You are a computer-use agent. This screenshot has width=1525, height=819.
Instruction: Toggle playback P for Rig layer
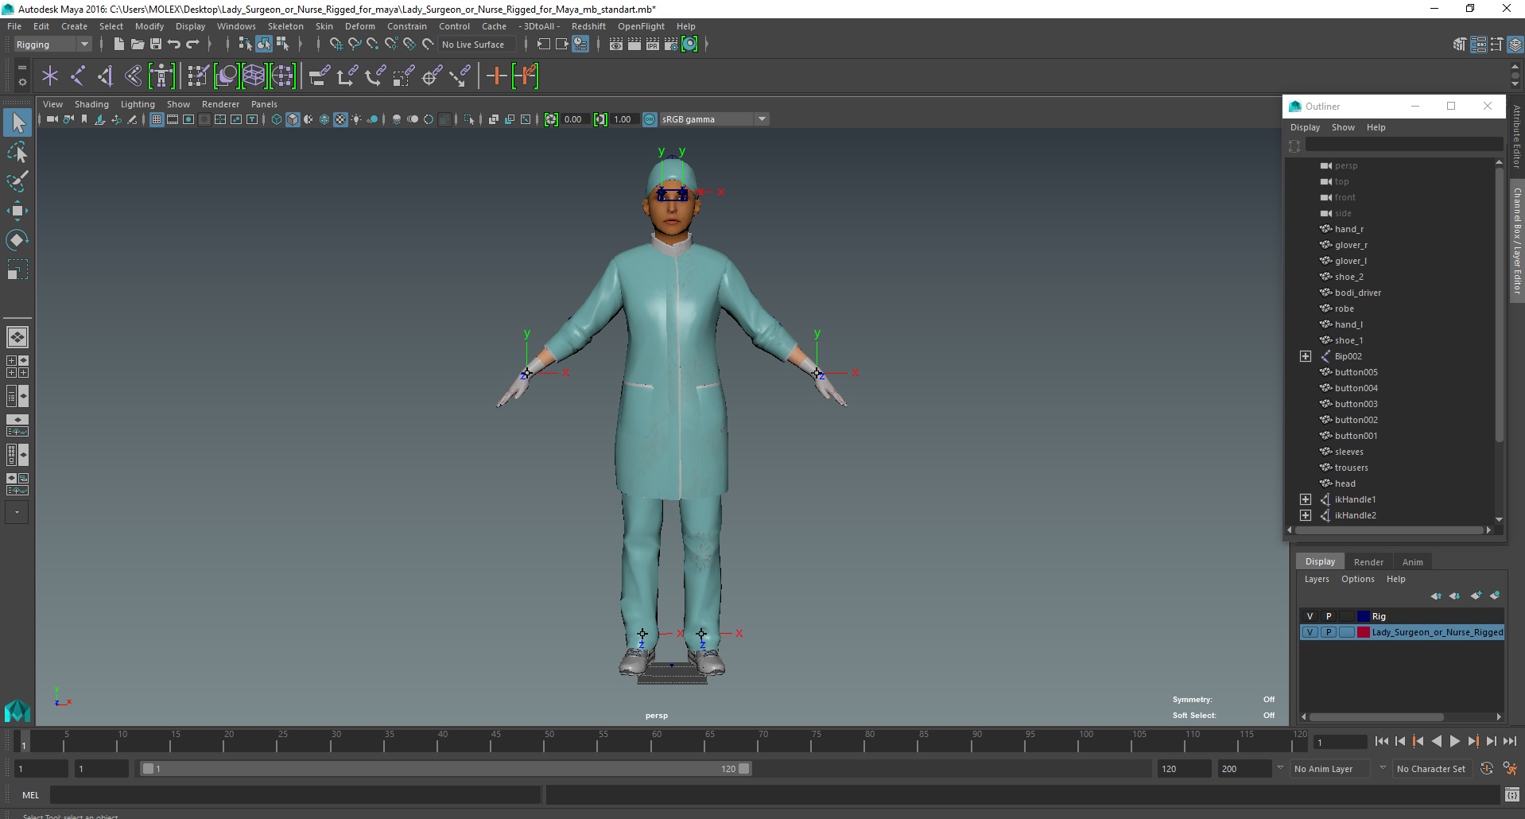[x=1328, y=616]
